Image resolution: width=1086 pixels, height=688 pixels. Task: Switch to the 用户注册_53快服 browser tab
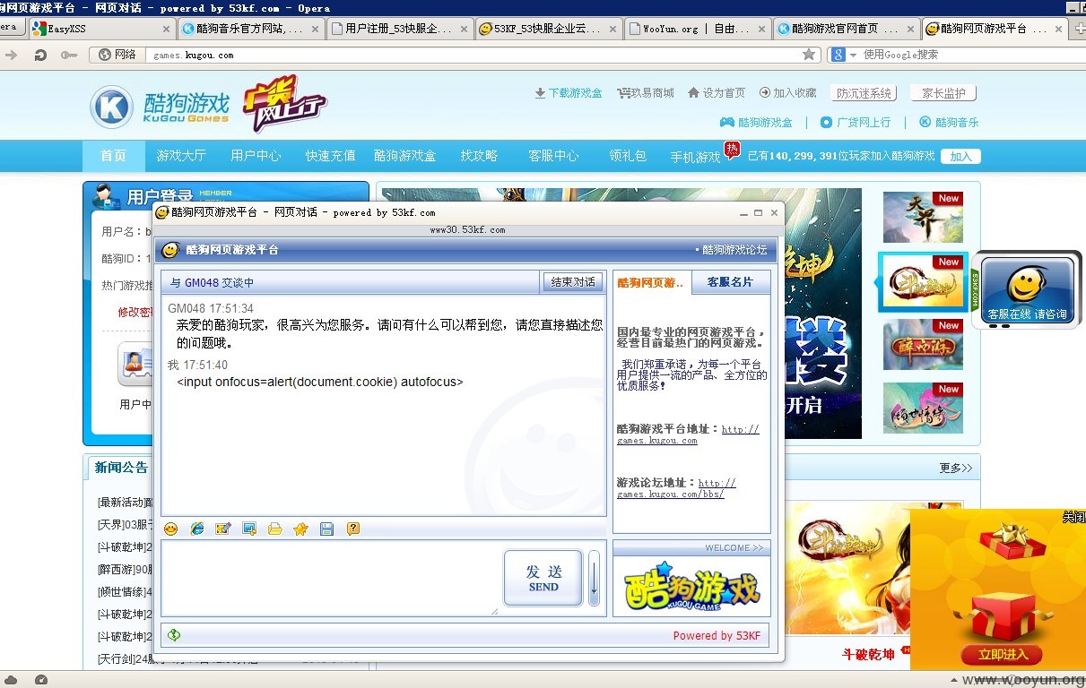point(399,28)
